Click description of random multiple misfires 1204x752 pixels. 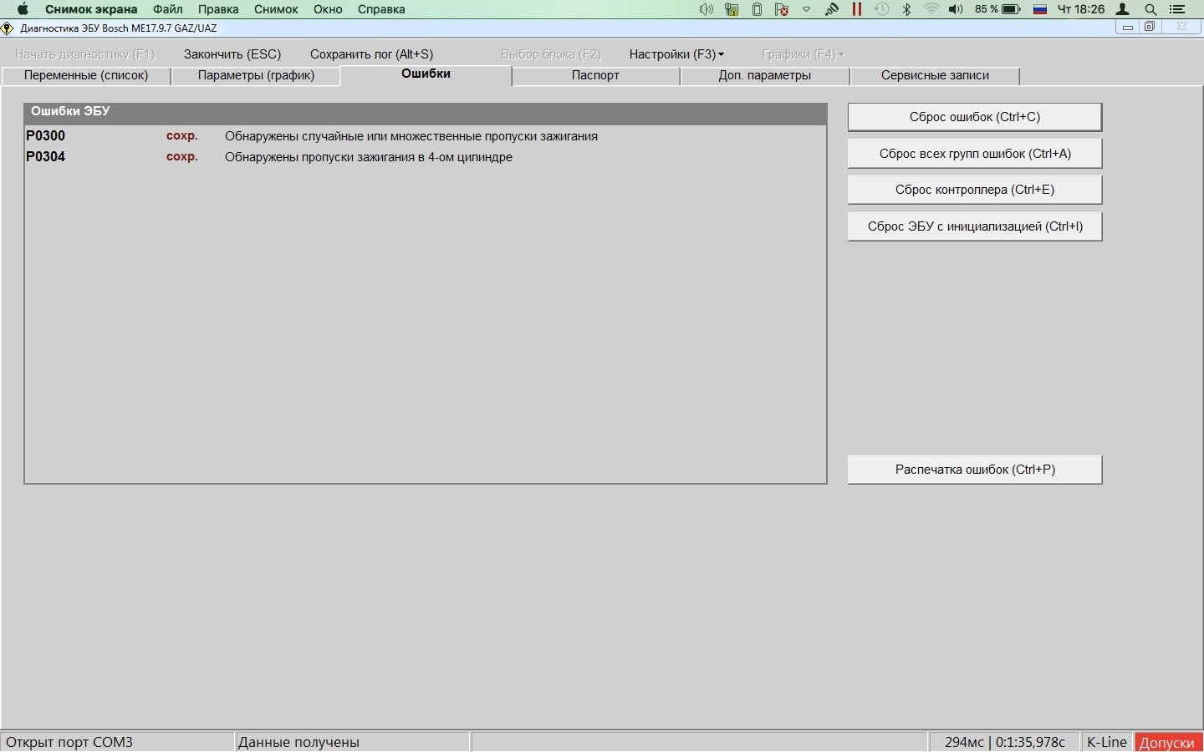[411, 136]
